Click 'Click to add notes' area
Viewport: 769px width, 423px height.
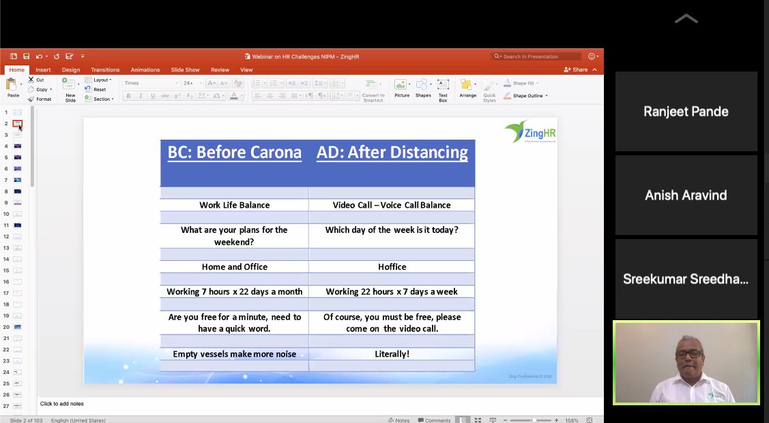pos(62,404)
